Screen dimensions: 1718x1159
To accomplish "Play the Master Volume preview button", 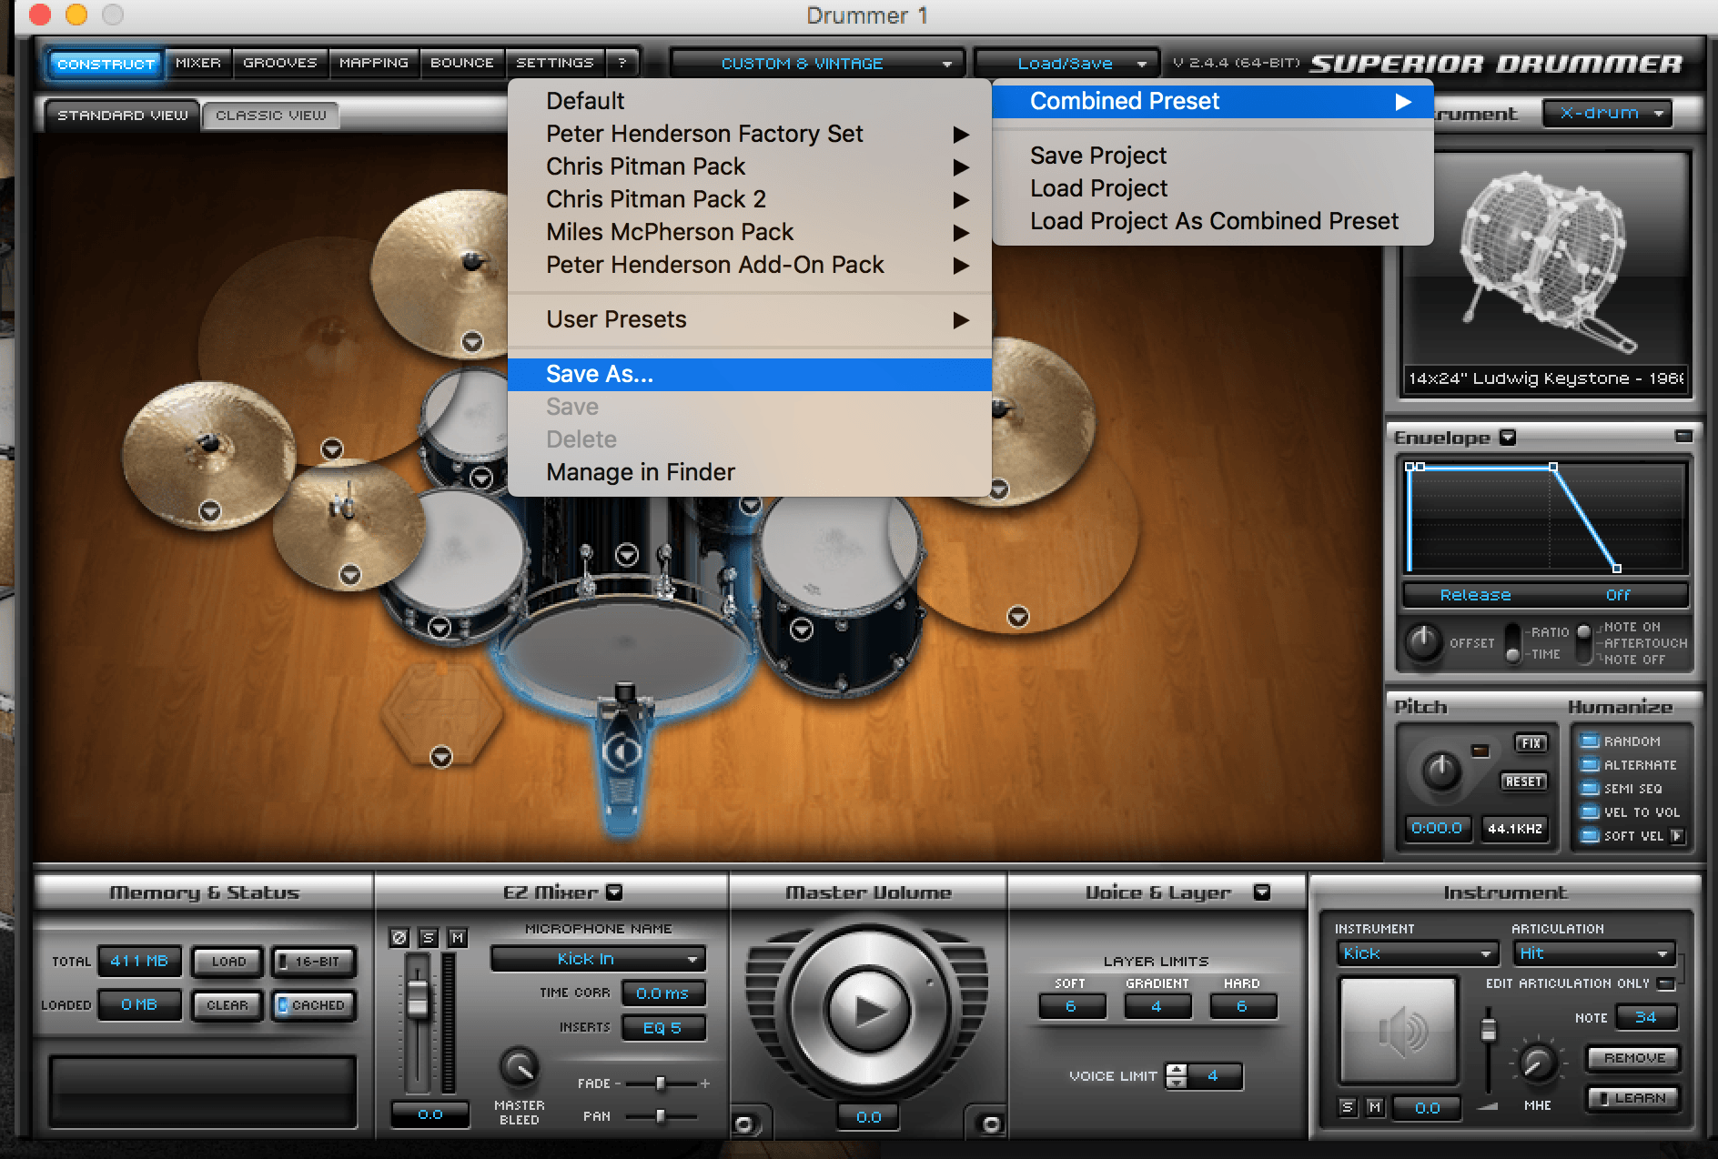I will [868, 1010].
